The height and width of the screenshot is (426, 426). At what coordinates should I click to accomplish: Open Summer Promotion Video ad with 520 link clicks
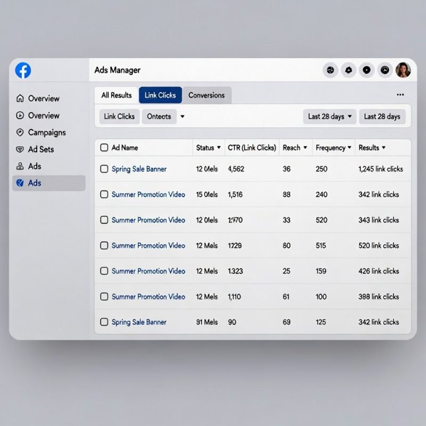149,245
